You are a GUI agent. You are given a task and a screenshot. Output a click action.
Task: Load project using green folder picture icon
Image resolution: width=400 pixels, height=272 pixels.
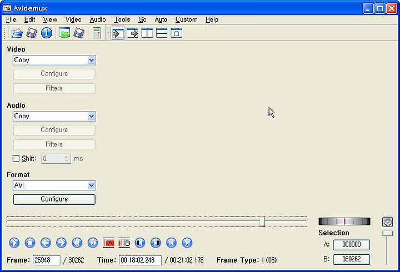click(x=64, y=33)
